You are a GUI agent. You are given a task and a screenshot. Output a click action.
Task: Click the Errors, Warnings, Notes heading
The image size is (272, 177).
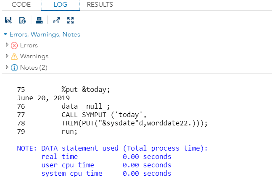pyautogui.click(x=45, y=34)
